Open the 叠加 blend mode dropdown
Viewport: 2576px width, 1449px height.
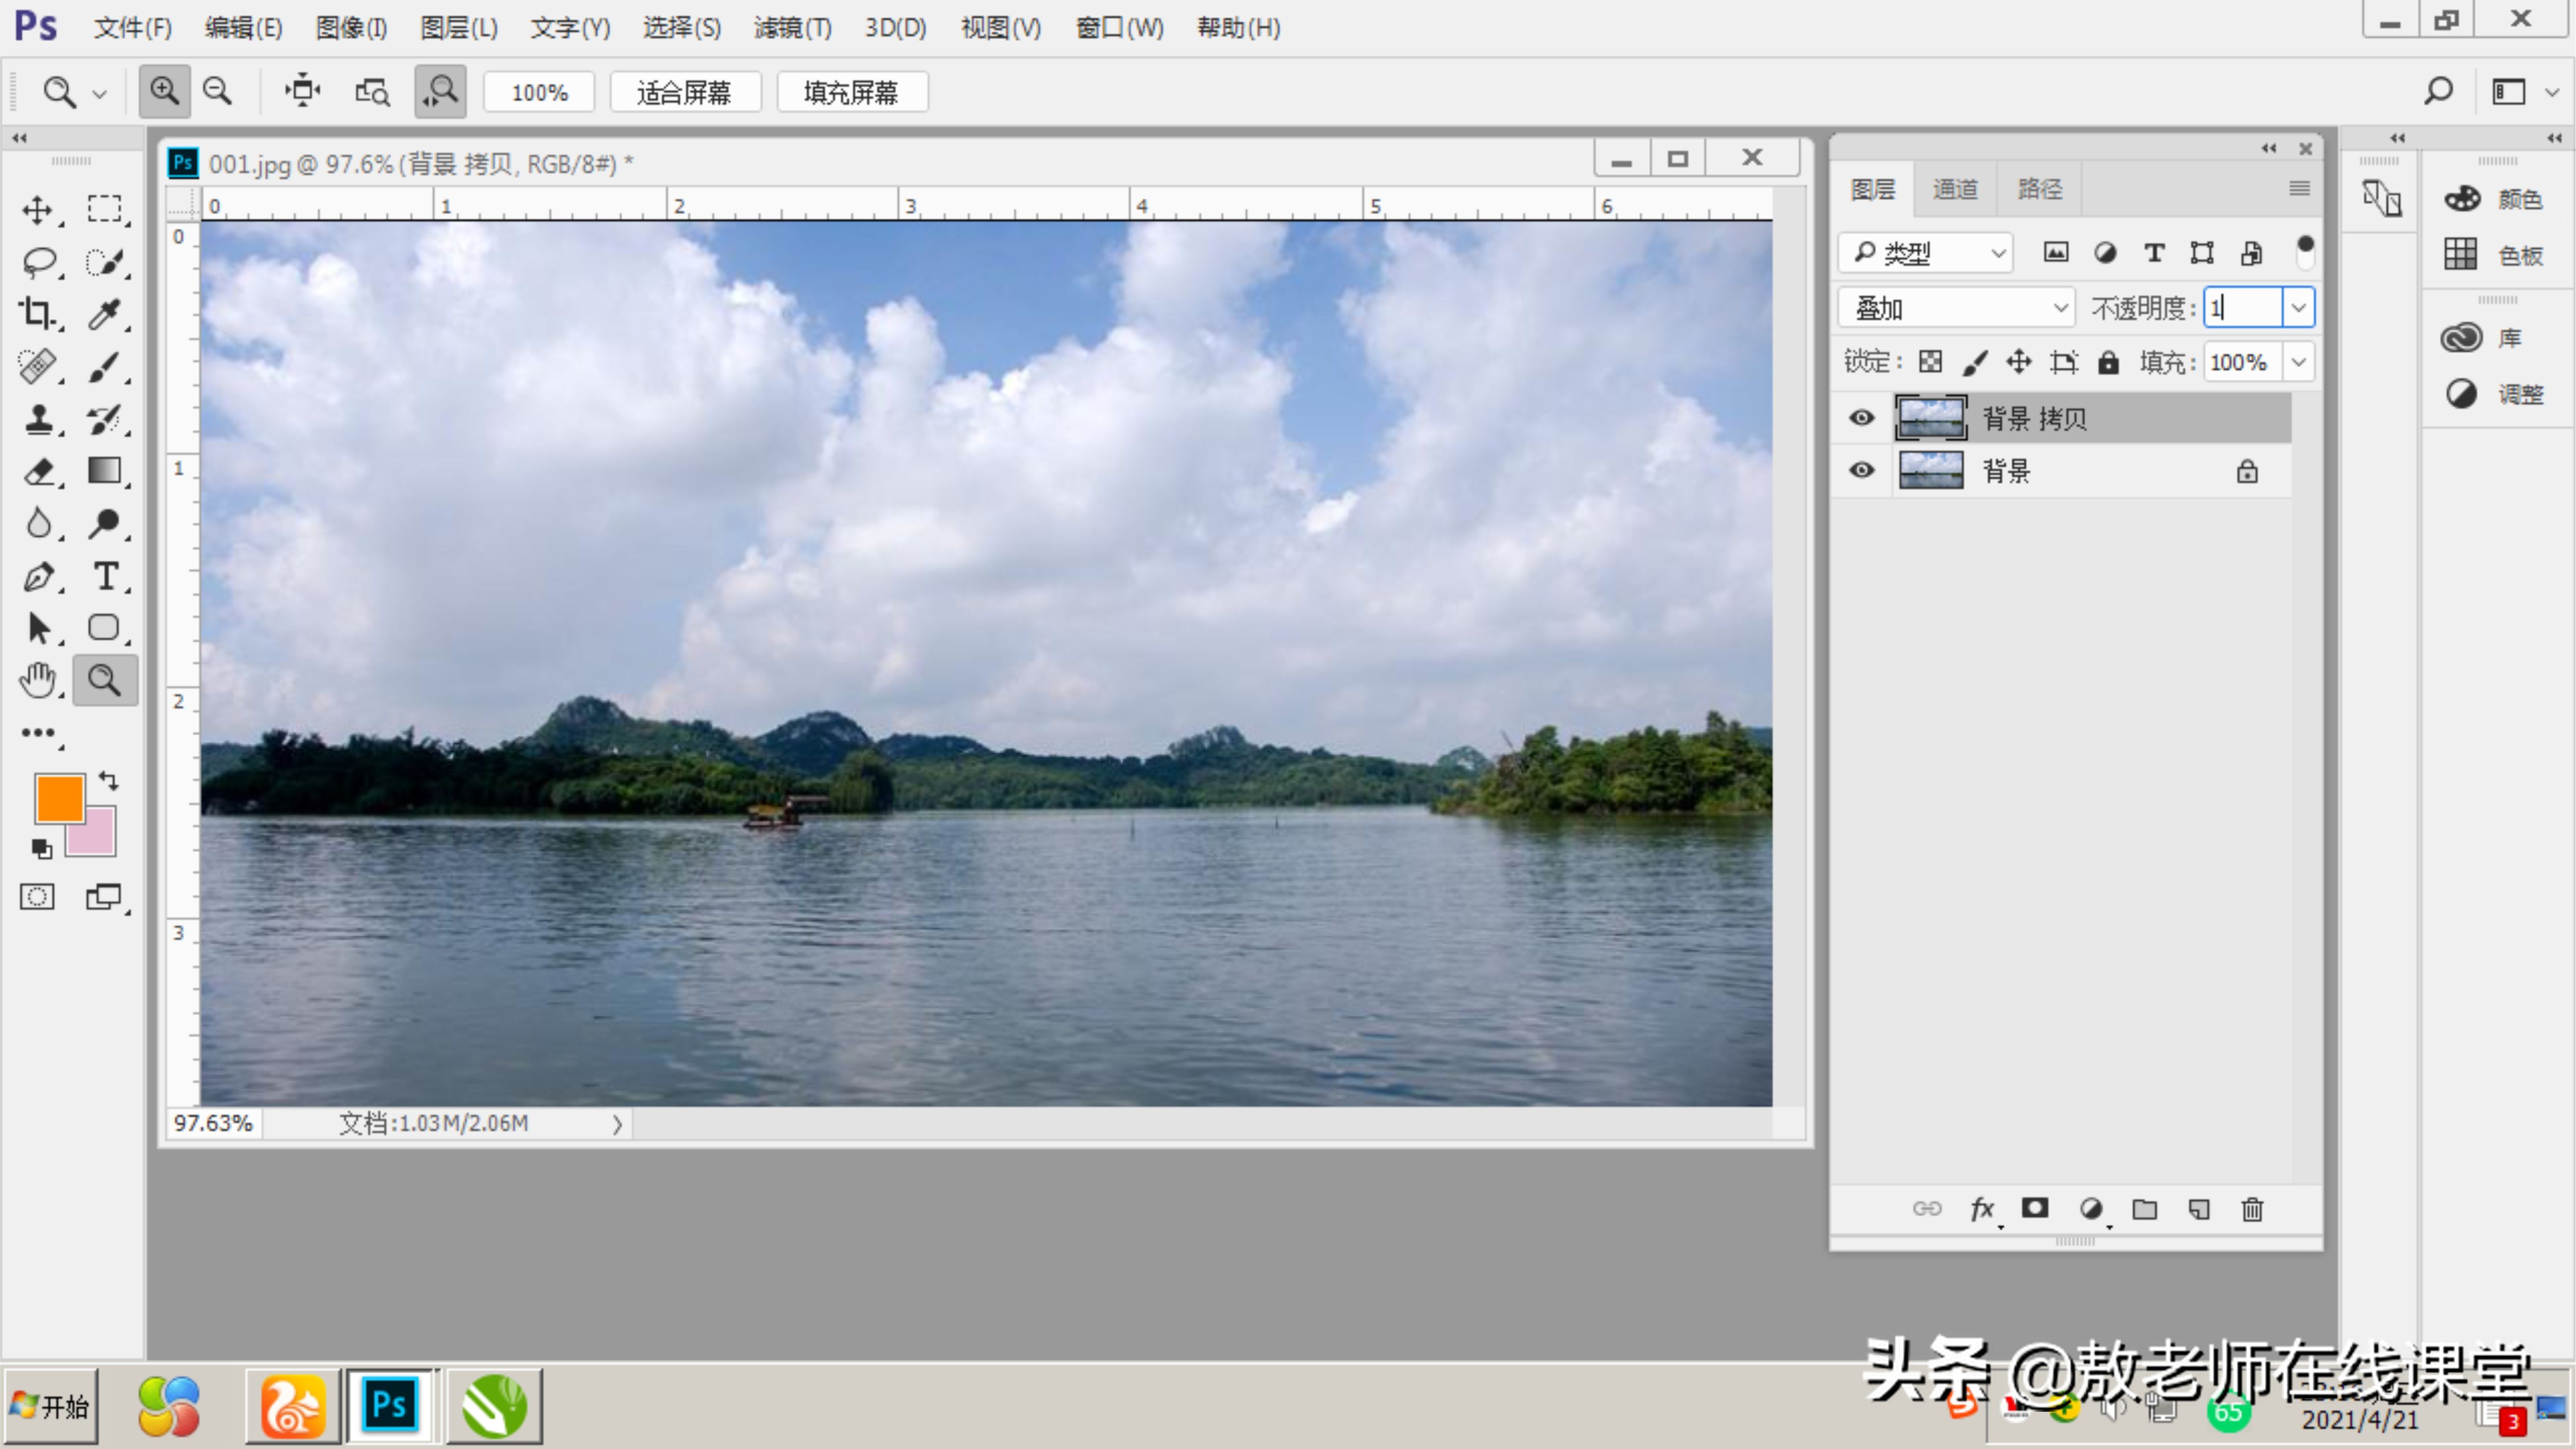click(x=1957, y=308)
